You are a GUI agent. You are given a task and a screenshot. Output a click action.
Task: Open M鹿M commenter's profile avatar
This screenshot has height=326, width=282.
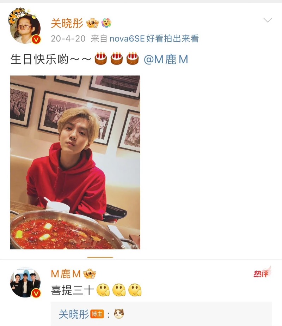coord(25,283)
